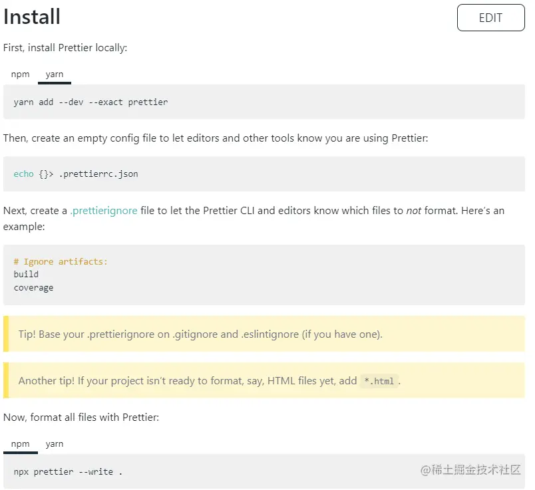The image size is (535, 490).
Task: Click the yarn add --dev --exact prettier code
Action: point(90,102)
